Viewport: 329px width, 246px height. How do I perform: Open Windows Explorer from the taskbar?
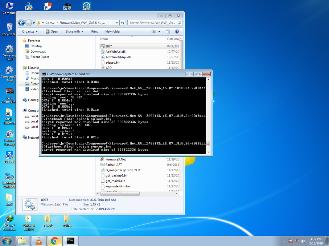pos(22,241)
